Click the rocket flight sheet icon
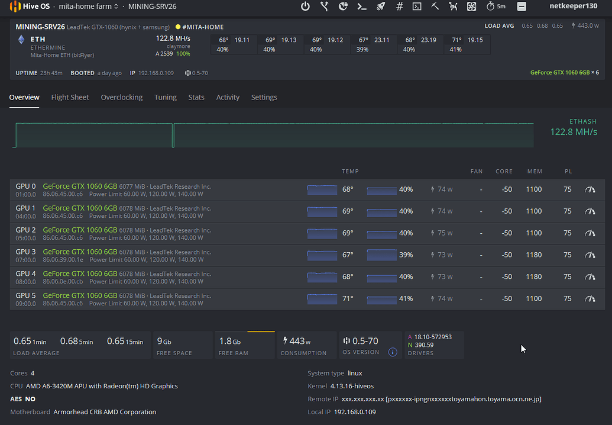Screen dimensions: 612x425 381,7
